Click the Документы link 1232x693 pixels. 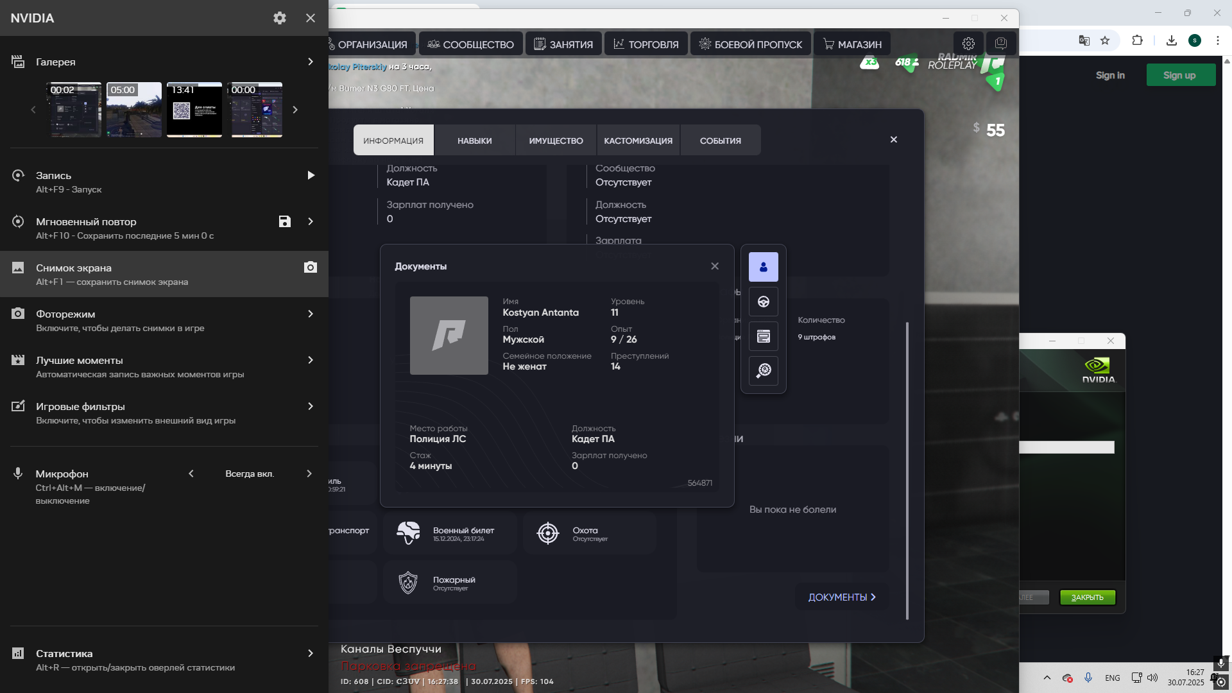point(842,597)
